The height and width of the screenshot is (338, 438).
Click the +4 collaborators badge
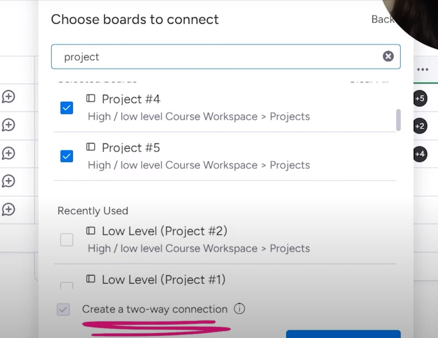click(420, 154)
